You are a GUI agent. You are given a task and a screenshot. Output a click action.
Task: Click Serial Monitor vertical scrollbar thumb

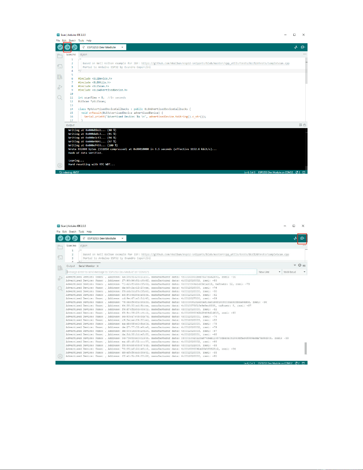click(x=306, y=348)
